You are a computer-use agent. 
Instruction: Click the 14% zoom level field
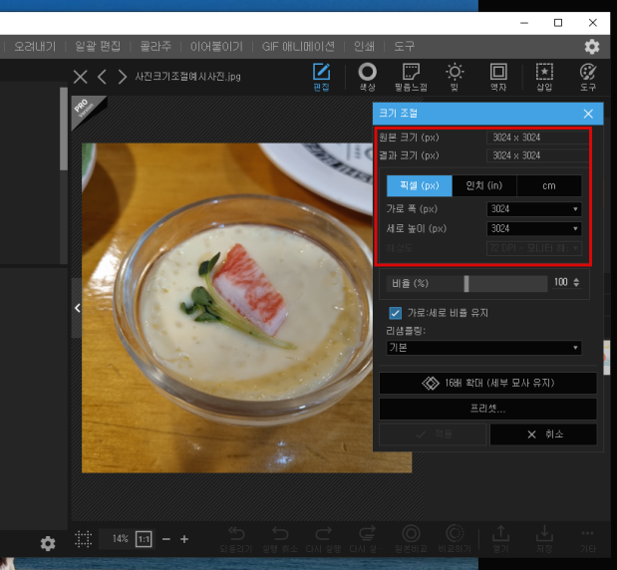pos(120,539)
